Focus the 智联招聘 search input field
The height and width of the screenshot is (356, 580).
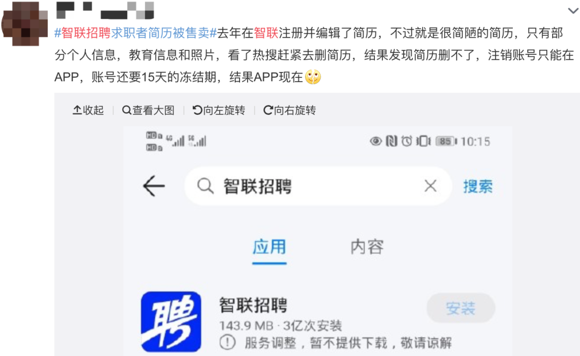pyautogui.click(x=318, y=186)
